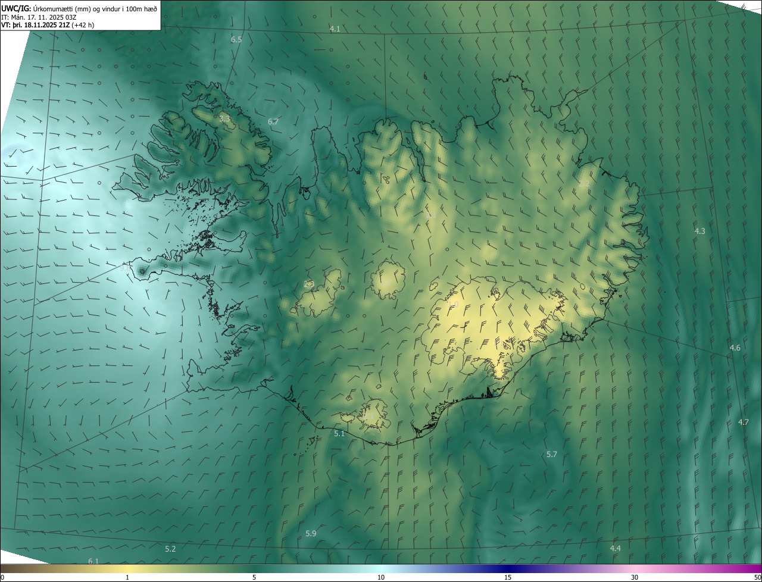Click the 4.7 value label on the map
Screen dimensions: 762x582
click(744, 422)
